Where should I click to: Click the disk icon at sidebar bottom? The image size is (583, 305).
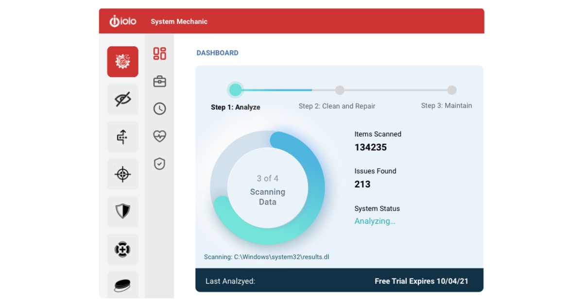point(122,285)
